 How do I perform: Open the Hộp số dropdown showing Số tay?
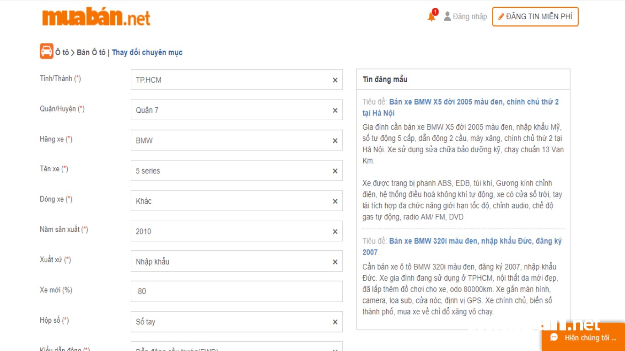pyautogui.click(x=237, y=322)
